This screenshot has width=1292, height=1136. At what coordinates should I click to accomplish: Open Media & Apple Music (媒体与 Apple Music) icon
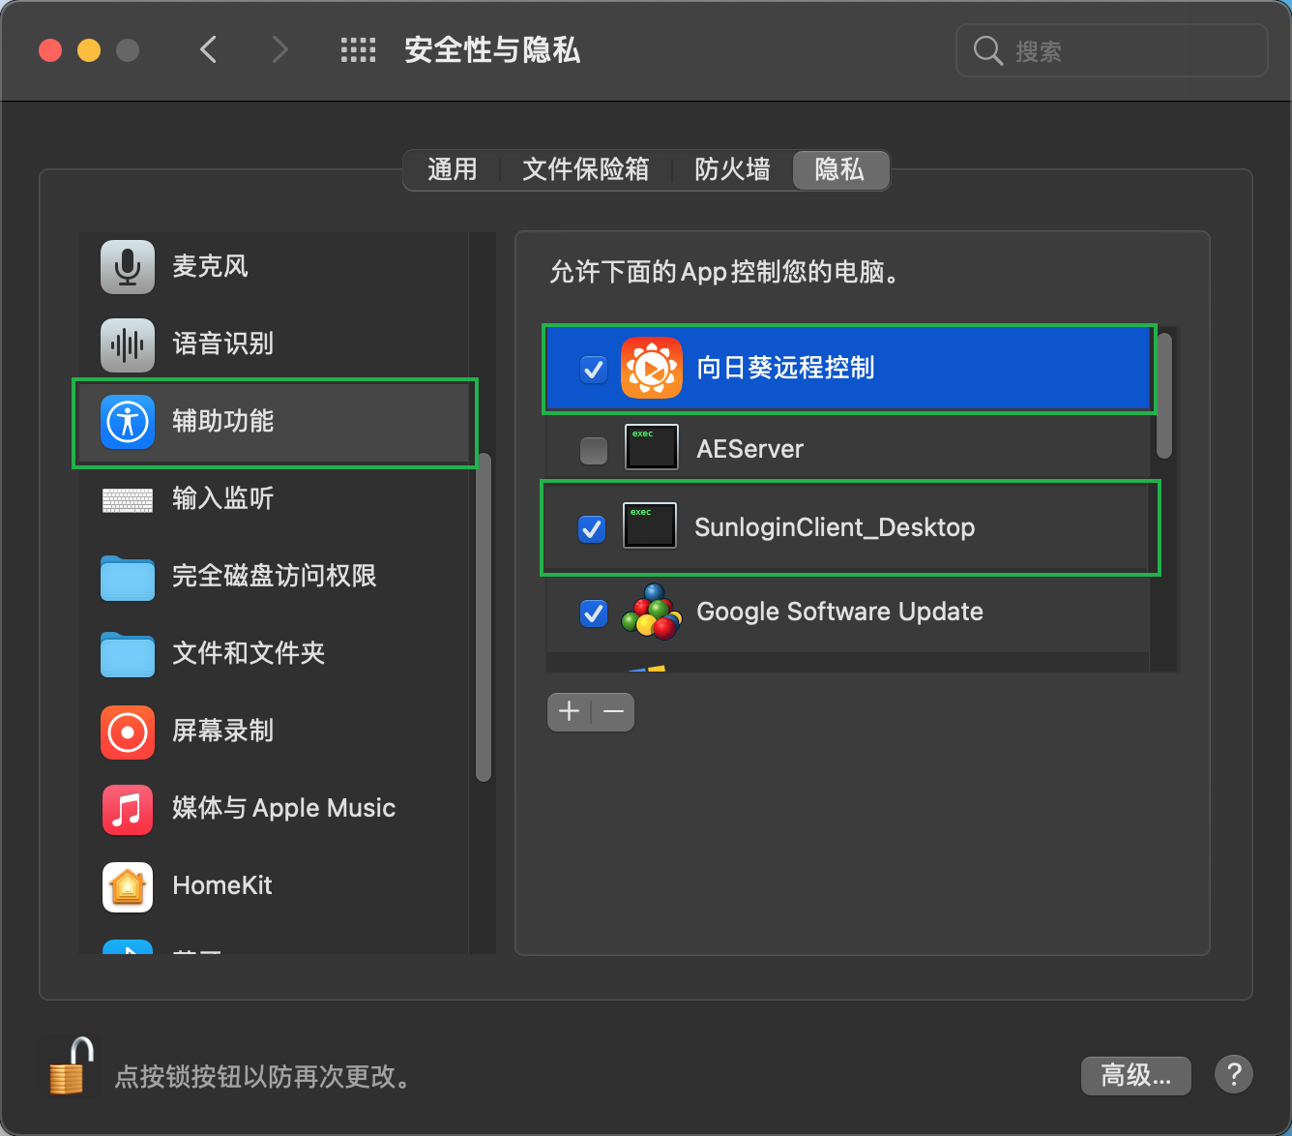(x=128, y=810)
